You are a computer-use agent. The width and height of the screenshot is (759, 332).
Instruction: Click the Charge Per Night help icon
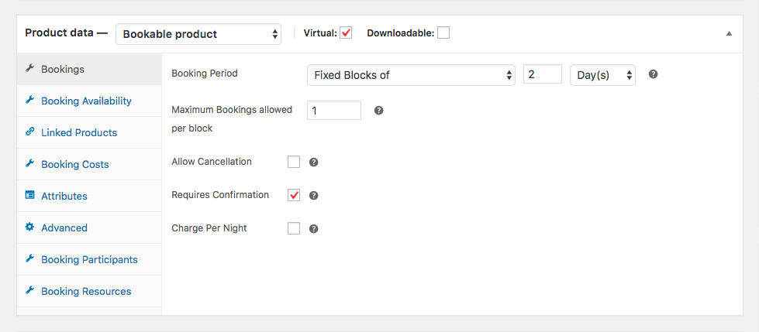(x=314, y=229)
